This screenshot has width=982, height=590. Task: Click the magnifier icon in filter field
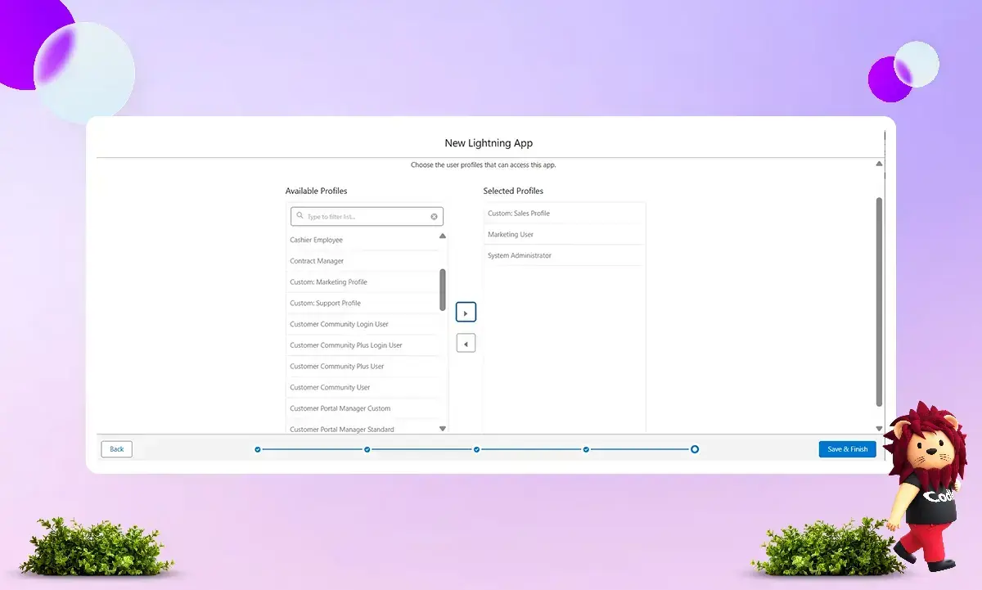pos(300,217)
